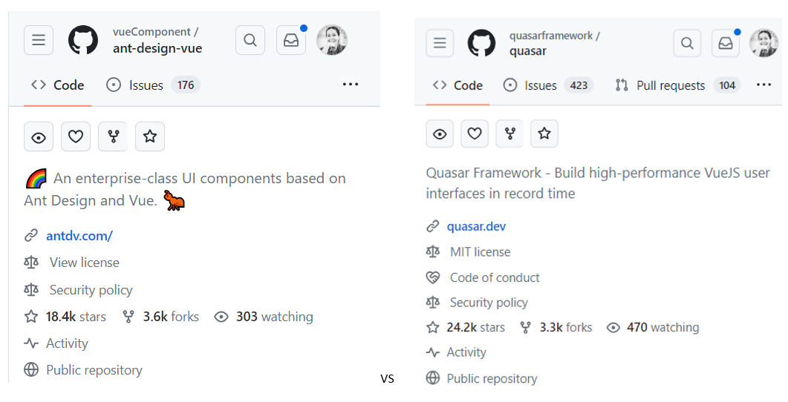The width and height of the screenshot is (788, 402).
Task: Open inbox notifications in ant-design-vue header
Action: [291, 40]
